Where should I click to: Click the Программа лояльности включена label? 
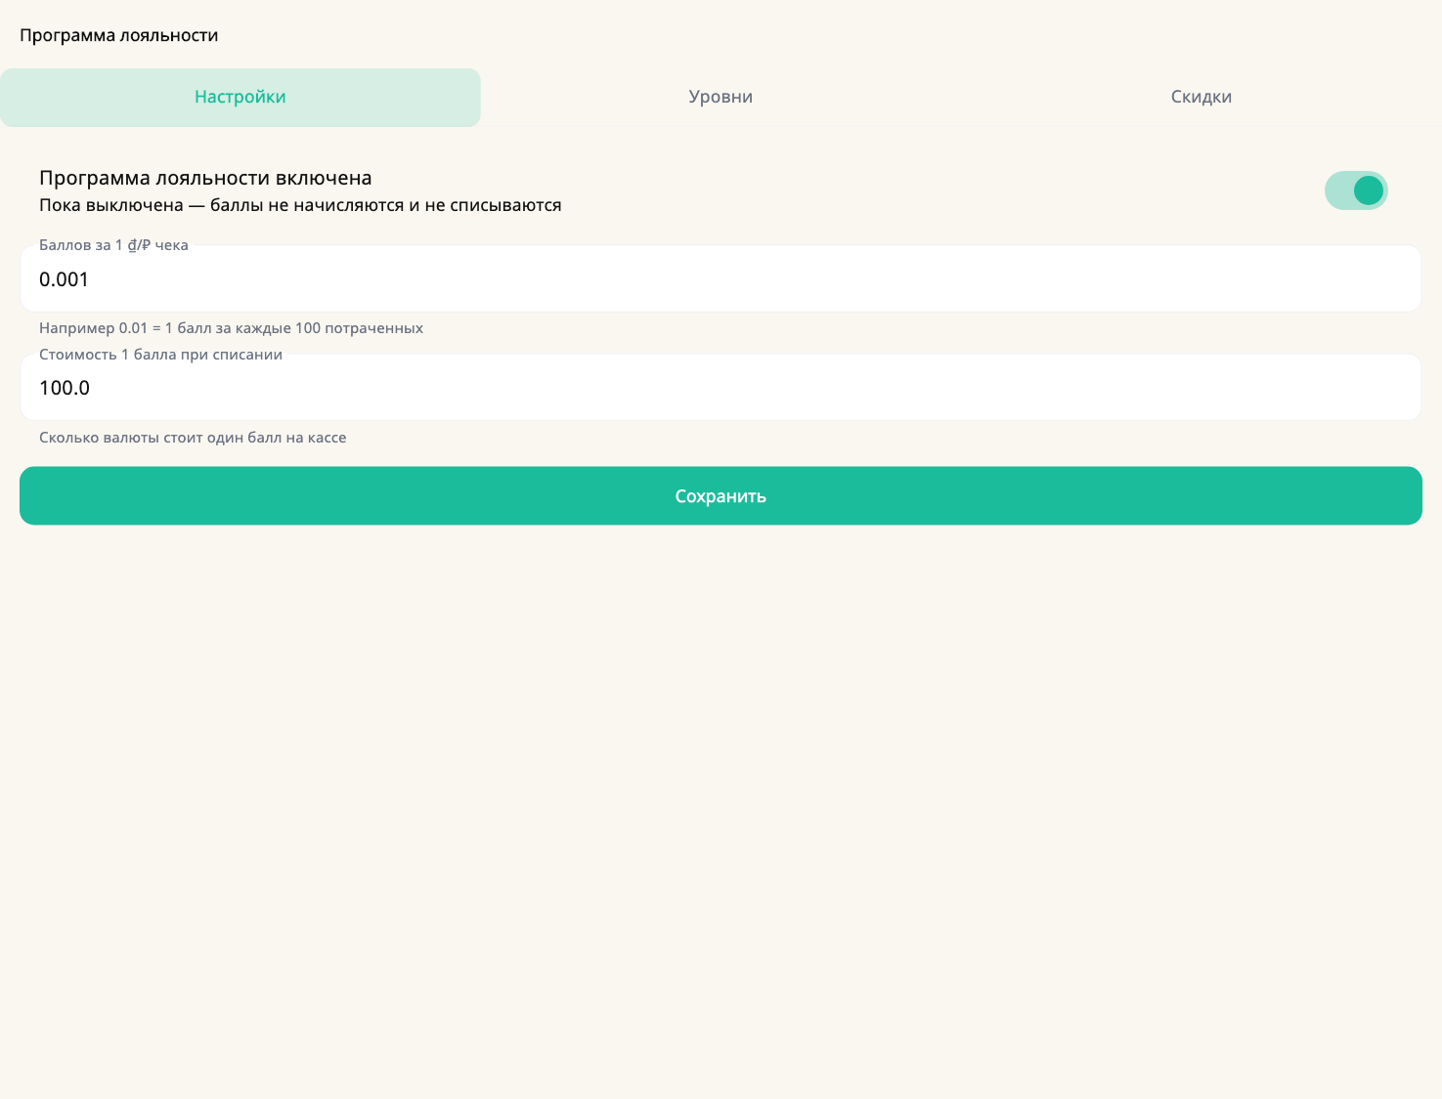click(x=205, y=178)
